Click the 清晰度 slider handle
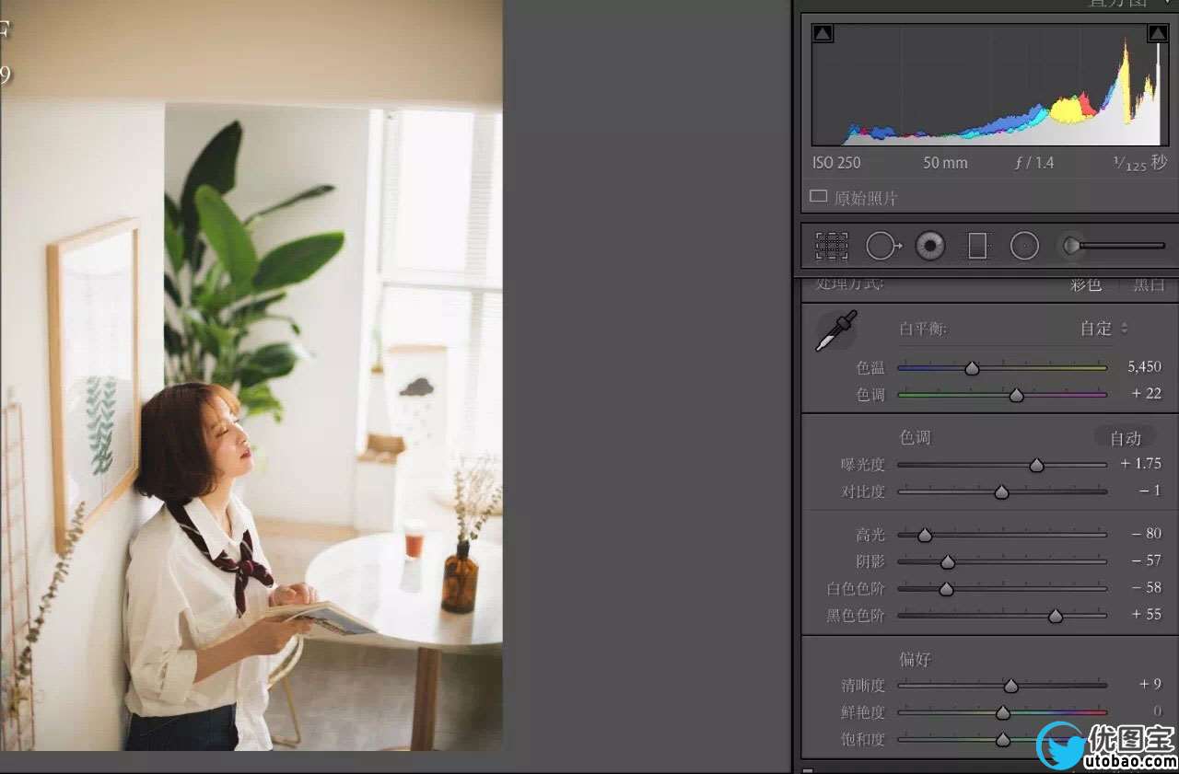The image size is (1179, 774). click(1010, 686)
